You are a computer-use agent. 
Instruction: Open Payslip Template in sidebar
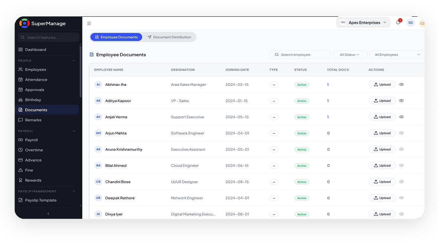pyautogui.click(x=47, y=200)
